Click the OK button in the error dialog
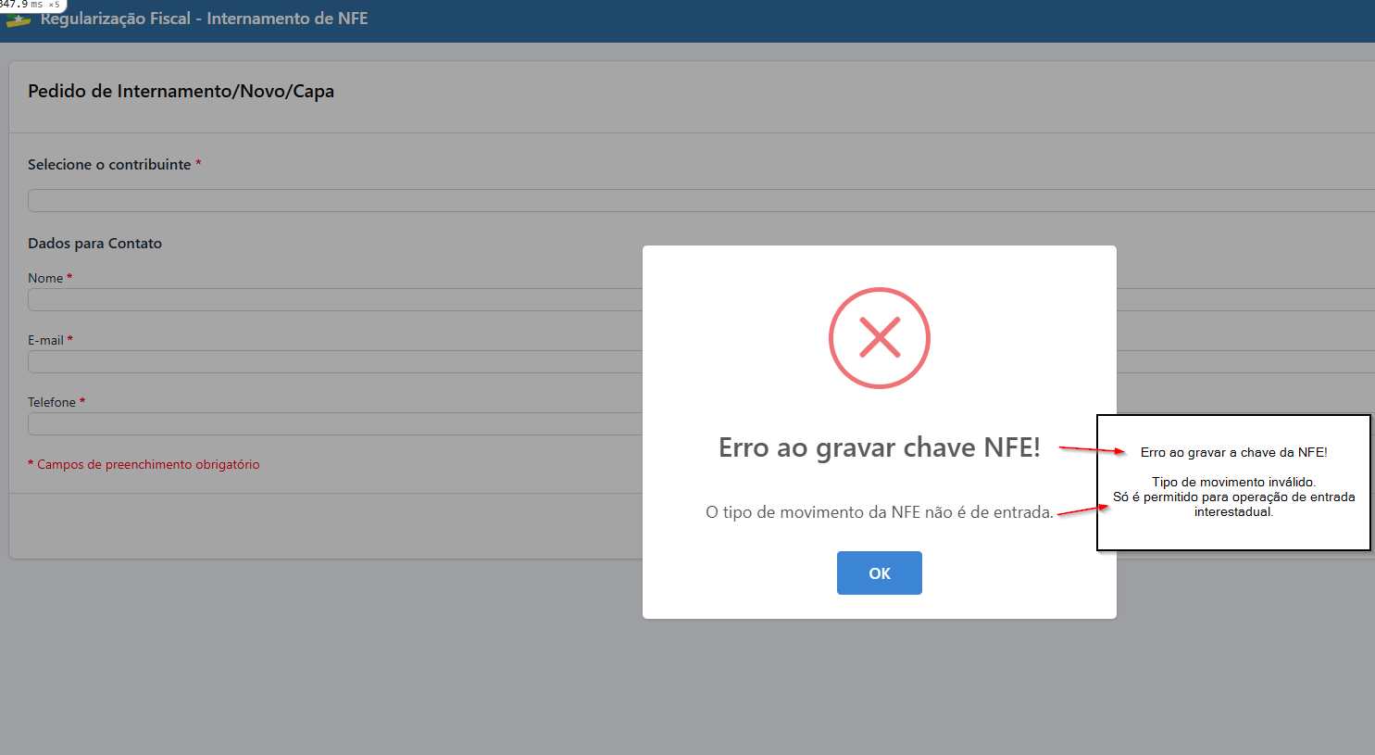Viewport: 1375px width, 755px height. click(x=879, y=573)
